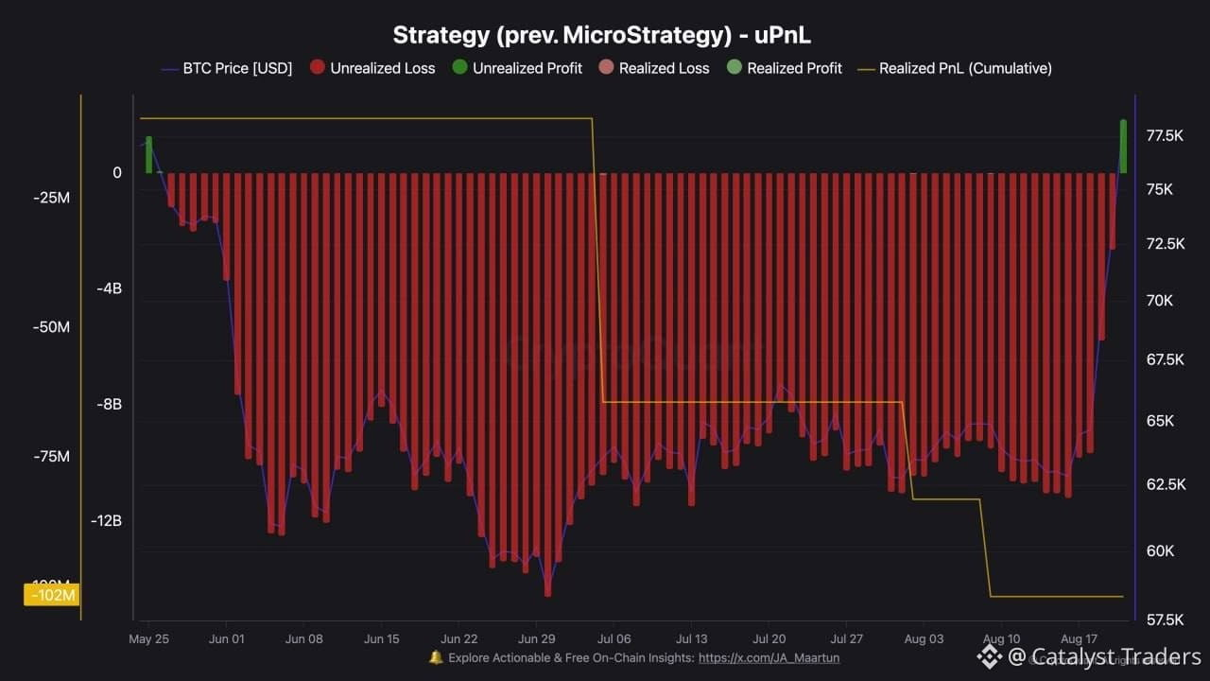
Task: Toggle the Unrealized Loss legend series
Action: 372,68
